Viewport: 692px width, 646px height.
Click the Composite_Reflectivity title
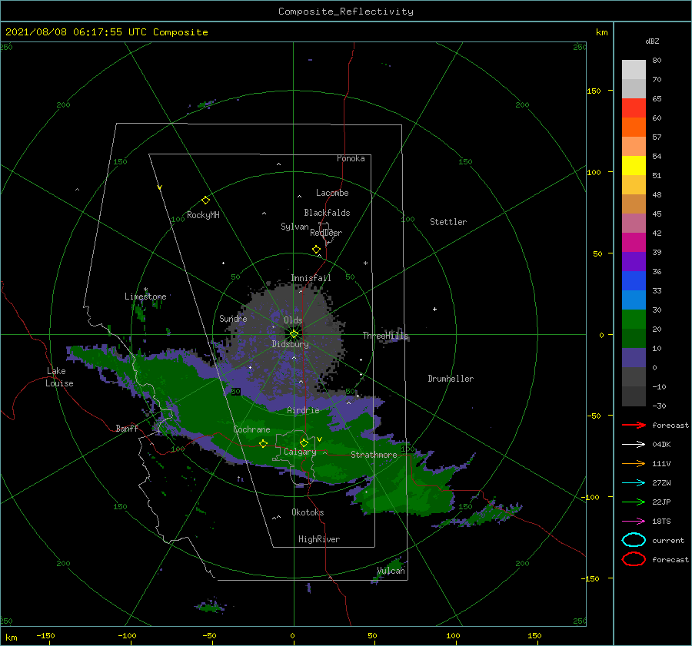pyautogui.click(x=345, y=12)
